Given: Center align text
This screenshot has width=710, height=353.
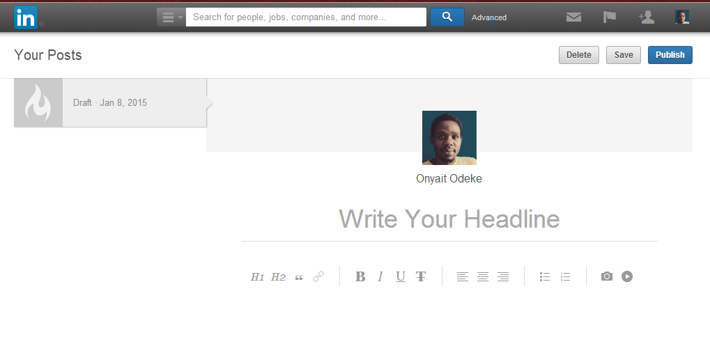Looking at the screenshot, I should [483, 276].
